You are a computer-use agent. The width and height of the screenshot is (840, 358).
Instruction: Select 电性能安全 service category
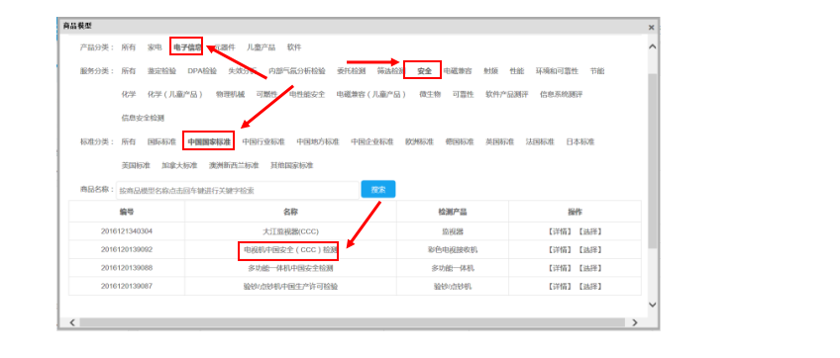point(307,94)
